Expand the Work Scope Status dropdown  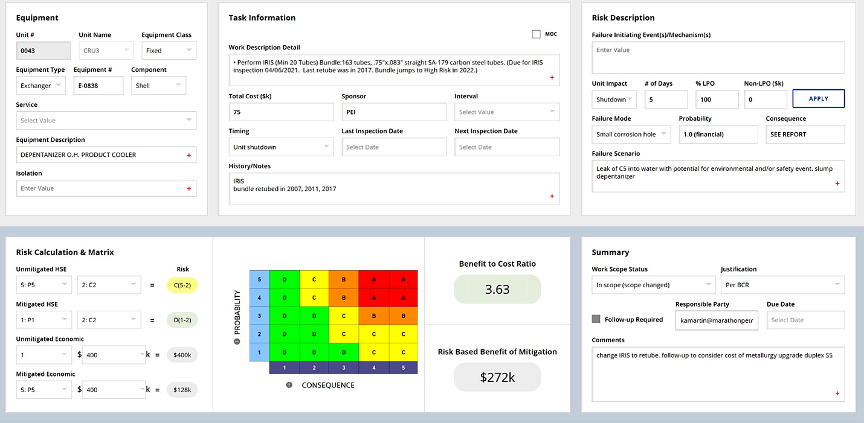pos(653,284)
